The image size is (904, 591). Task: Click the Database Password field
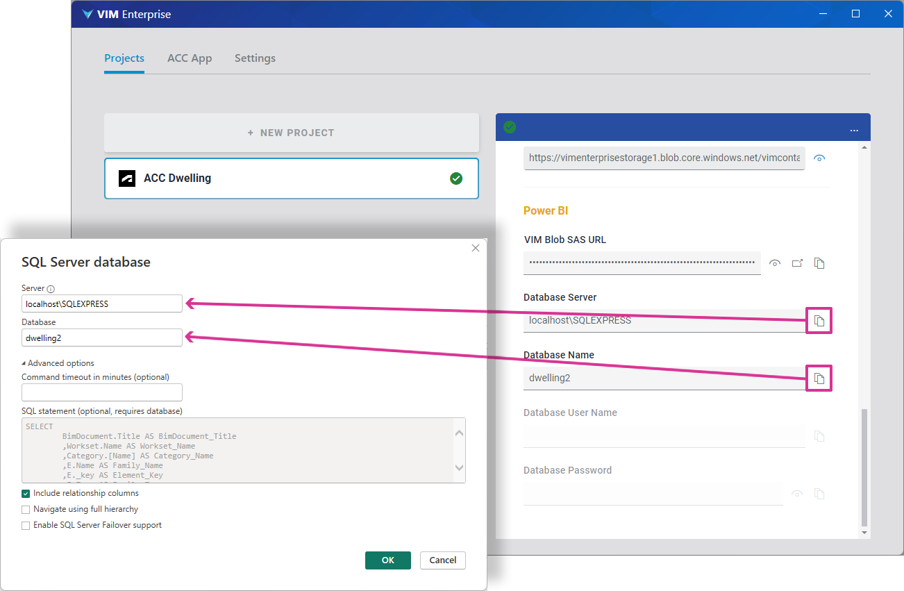[x=653, y=494]
